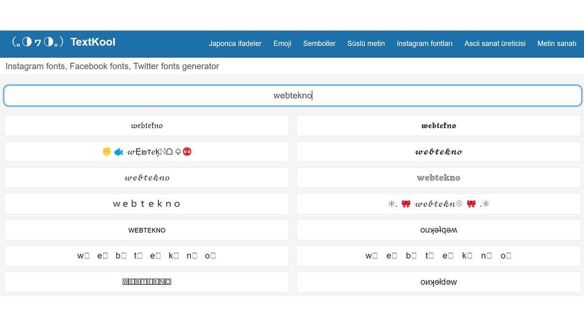The height and width of the screenshot is (328, 584).
Task: Go to the Semboller section
Action: (319, 44)
